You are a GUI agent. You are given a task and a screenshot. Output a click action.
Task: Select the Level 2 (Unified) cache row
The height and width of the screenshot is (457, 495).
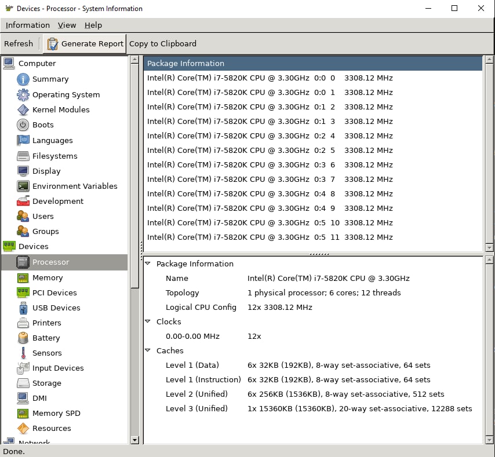click(x=313, y=394)
